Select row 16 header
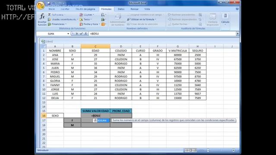The width and height of the screenshot is (276, 155). pyautogui.click(x=44, y=116)
